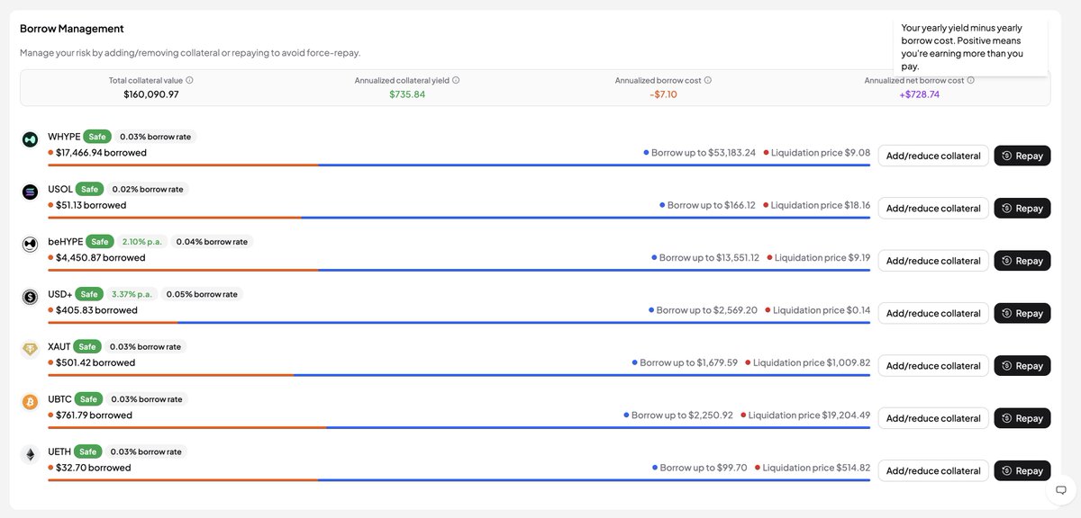
Task: Click the 0.04% borrow rate badge
Action: click(212, 241)
